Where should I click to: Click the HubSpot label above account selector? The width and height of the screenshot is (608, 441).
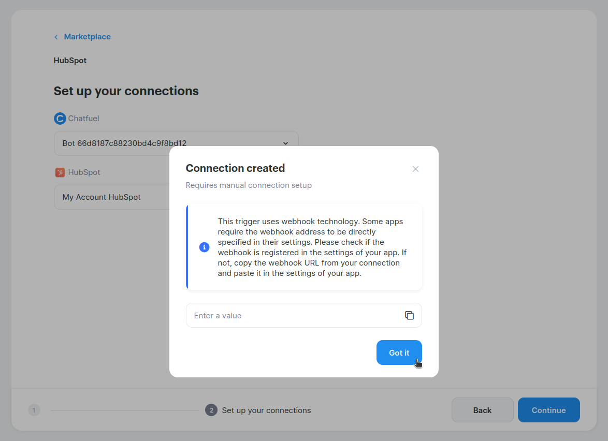(84, 172)
